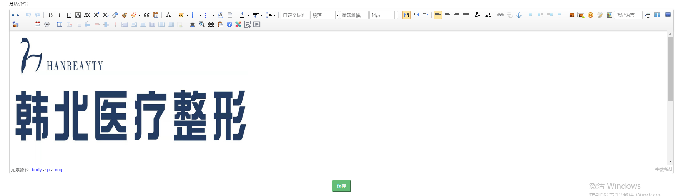Toggle underline formatting

pyautogui.click(x=68, y=15)
